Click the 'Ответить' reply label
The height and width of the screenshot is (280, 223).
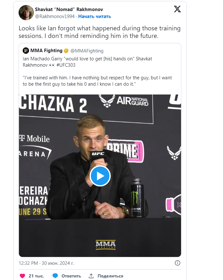(71, 276)
